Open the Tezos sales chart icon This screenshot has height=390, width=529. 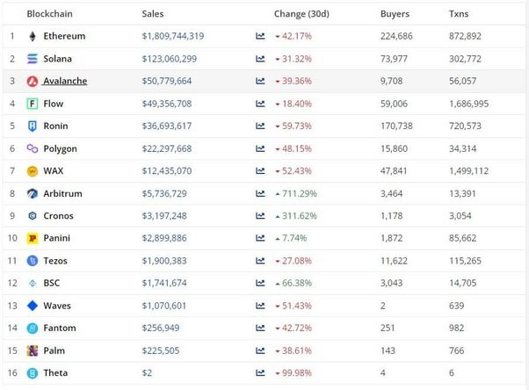[x=260, y=261]
